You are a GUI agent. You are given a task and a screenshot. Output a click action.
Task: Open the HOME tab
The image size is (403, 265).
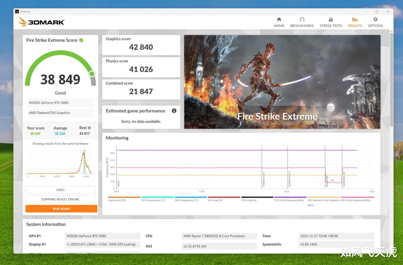click(279, 22)
